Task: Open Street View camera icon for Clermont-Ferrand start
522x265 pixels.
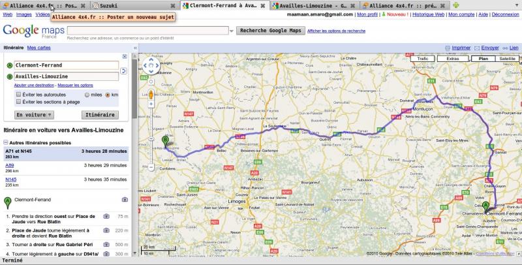Action: click(125, 200)
